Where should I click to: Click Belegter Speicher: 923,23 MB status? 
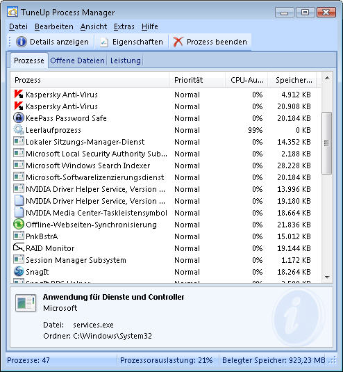click(274, 360)
